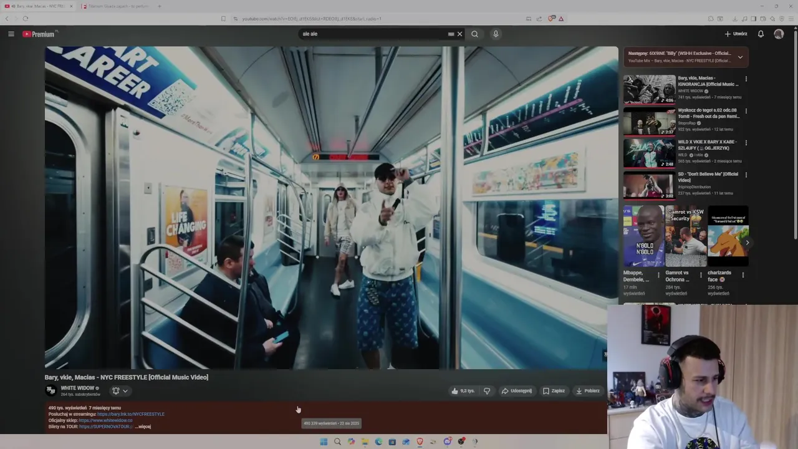The image size is (798, 449).
Task: Reload the page in browser toolbar
Action: (x=26, y=19)
